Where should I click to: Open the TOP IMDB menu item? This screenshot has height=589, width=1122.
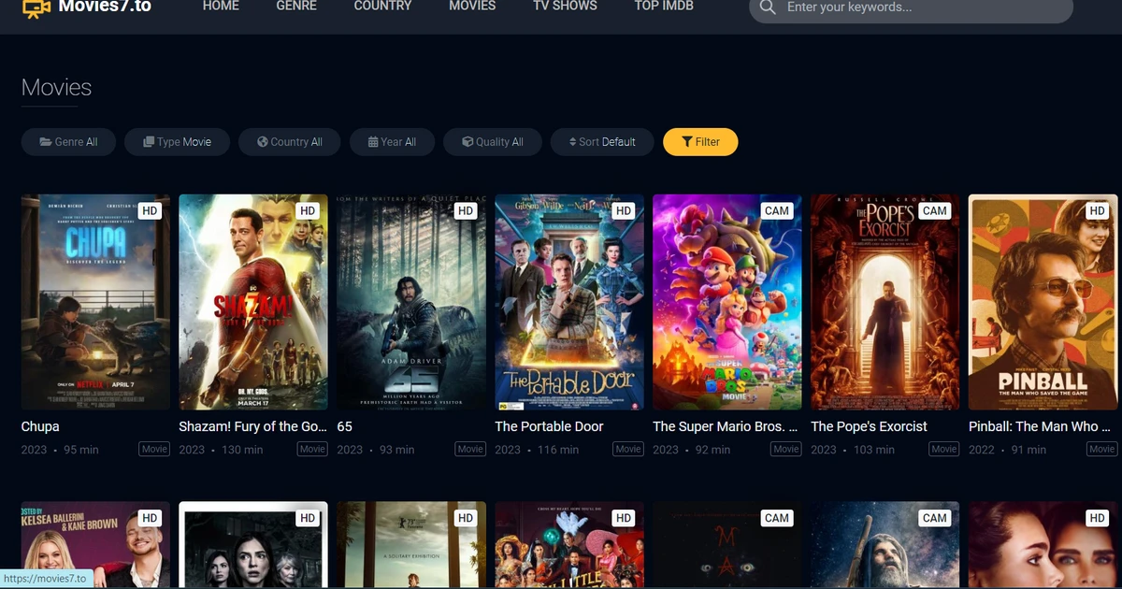click(664, 7)
